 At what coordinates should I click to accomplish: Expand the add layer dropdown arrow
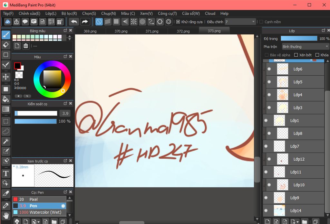coord(297,222)
